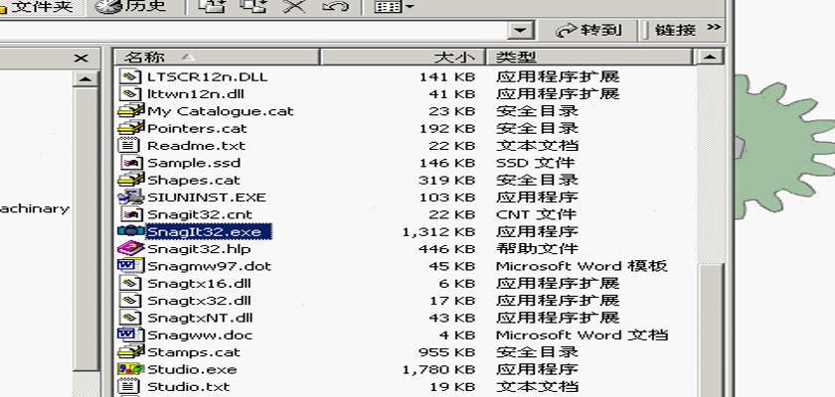The width and height of the screenshot is (835, 397).
Task: Select the My Catalogue.cat icon
Action: 130,110
